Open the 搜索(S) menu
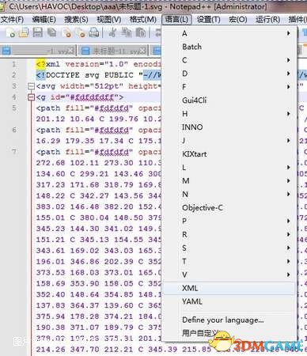 click(x=76, y=20)
